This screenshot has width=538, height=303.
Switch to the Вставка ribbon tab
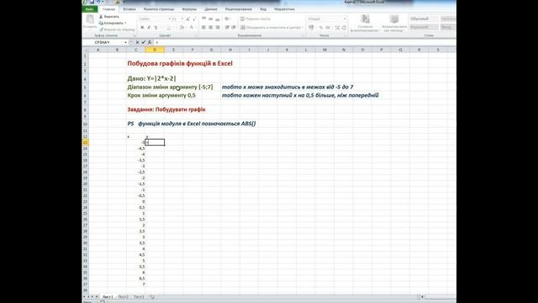[x=129, y=9]
